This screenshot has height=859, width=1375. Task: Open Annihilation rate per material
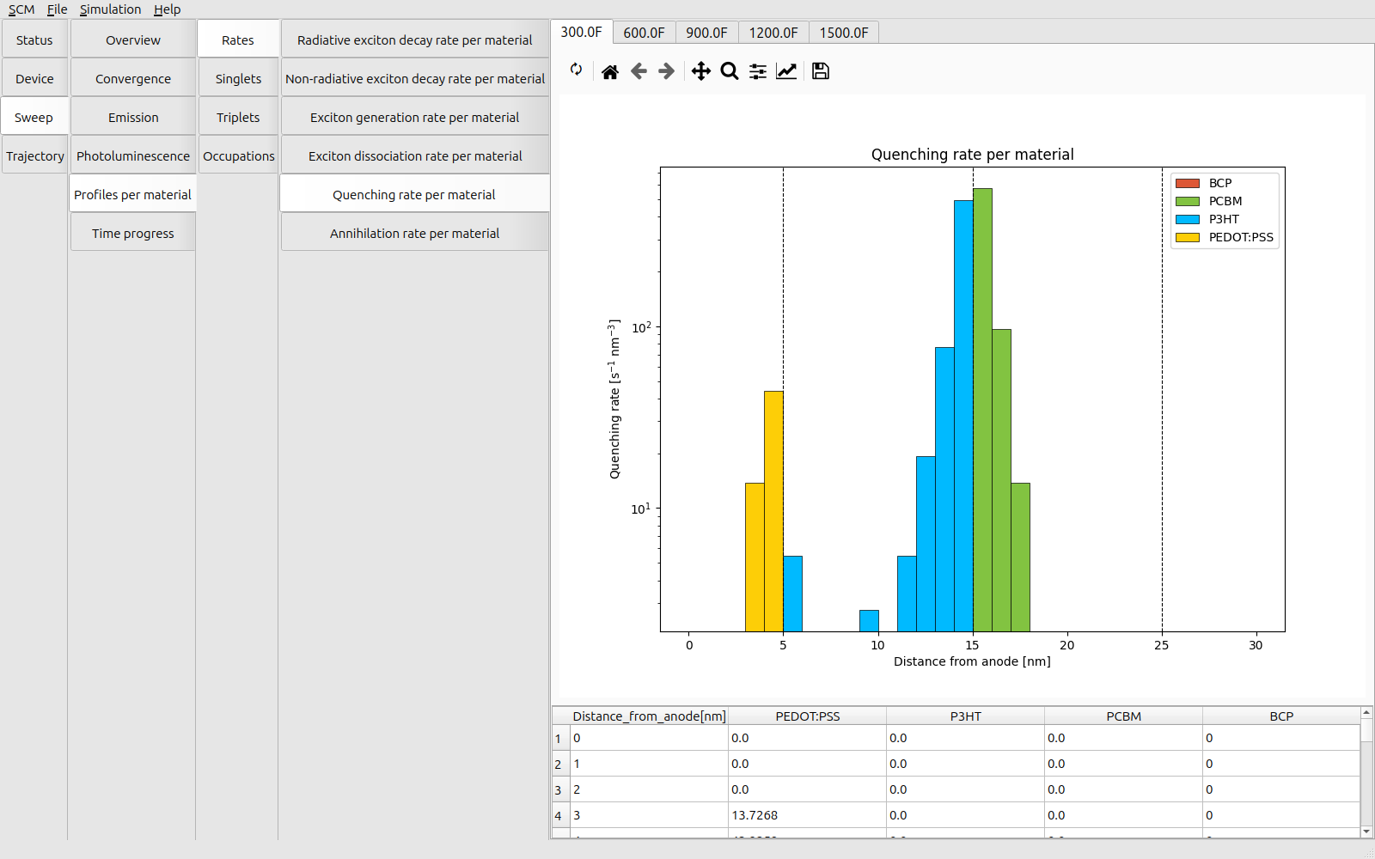click(414, 234)
